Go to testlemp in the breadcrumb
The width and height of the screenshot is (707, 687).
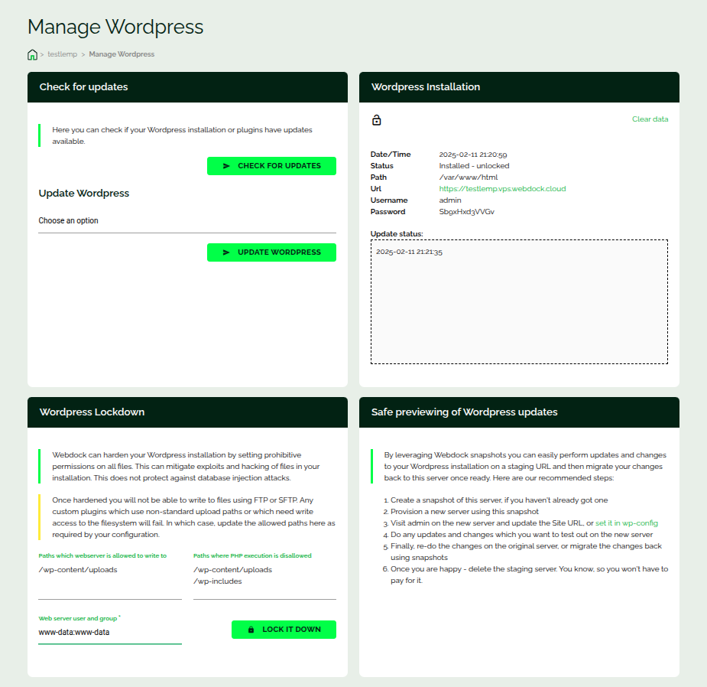[61, 54]
